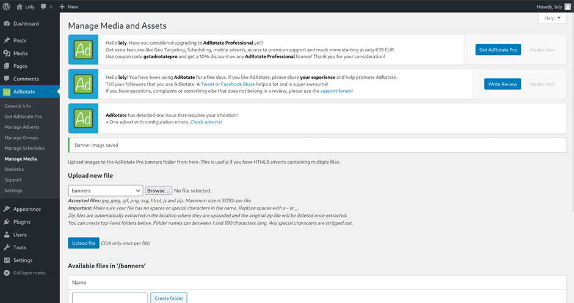Open support forum link
Viewport: 574px width, 303px height.
[336, 91]
